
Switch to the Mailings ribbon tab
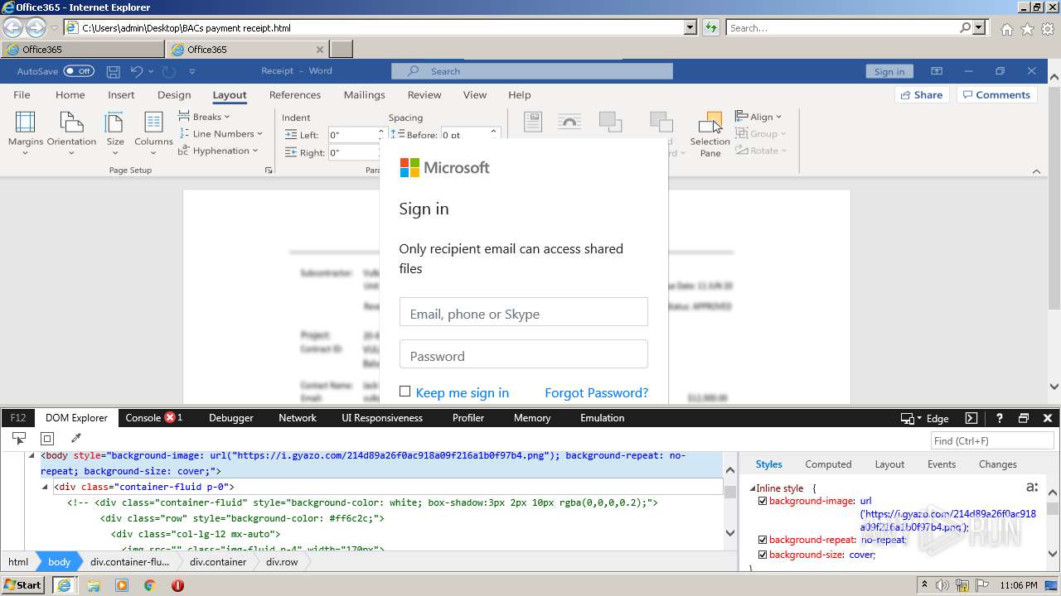365,95
